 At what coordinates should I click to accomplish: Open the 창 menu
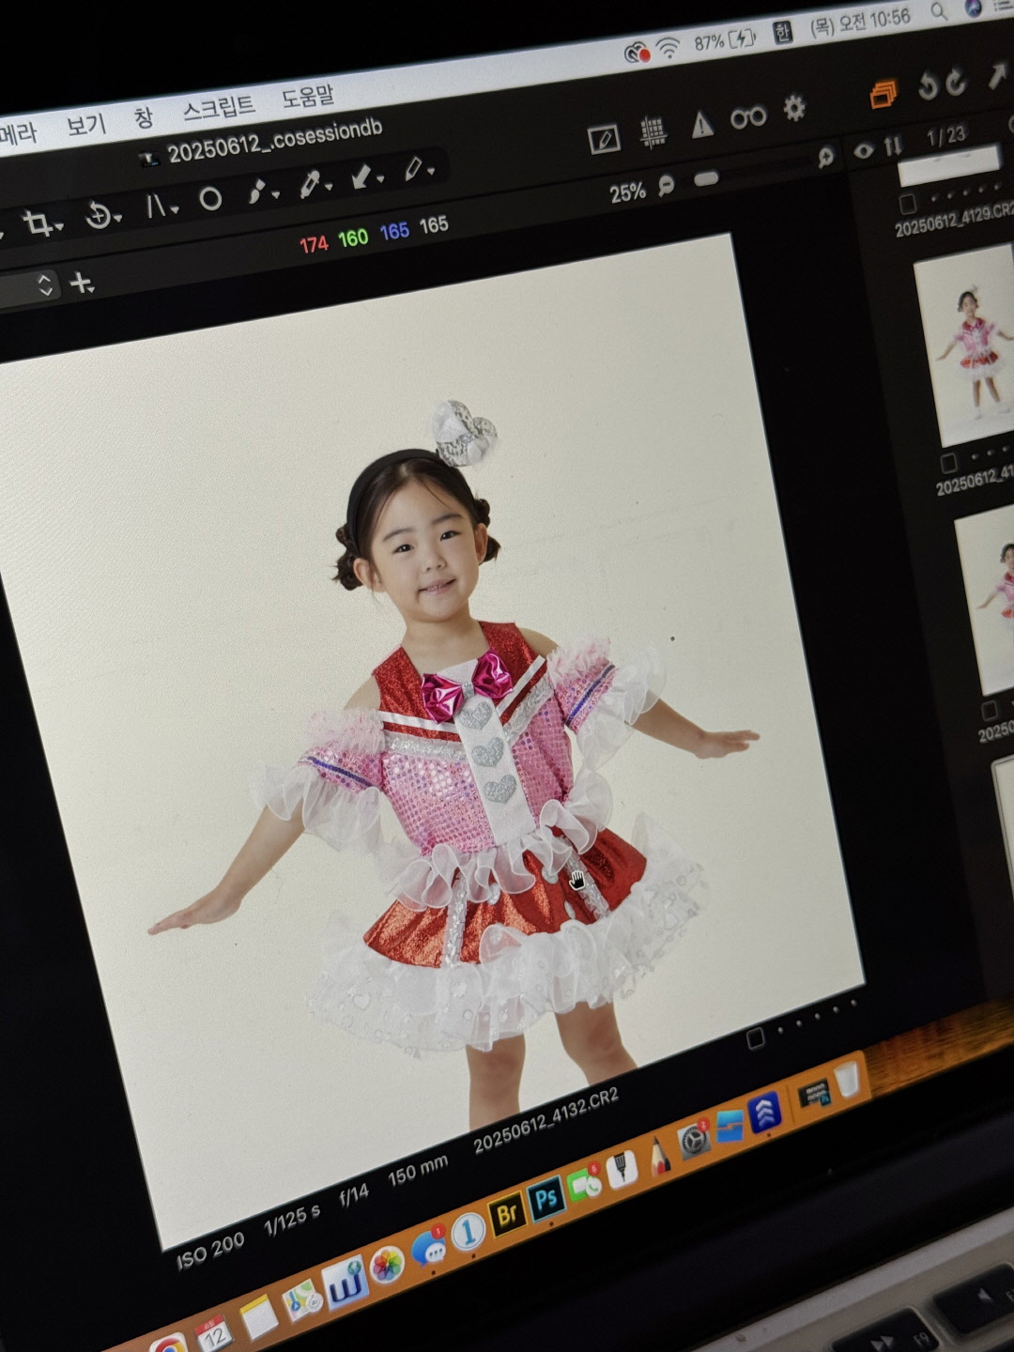coord(143,117)
